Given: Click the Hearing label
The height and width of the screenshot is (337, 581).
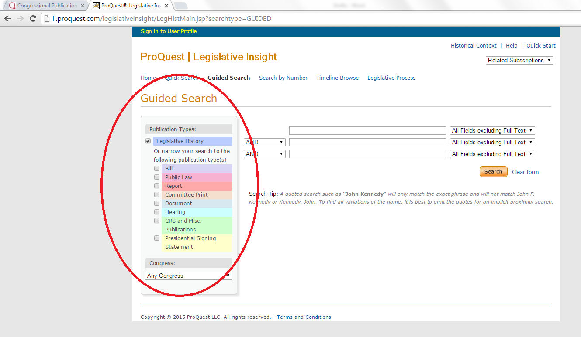Looking at the screenshot, I should pos(175,212).
